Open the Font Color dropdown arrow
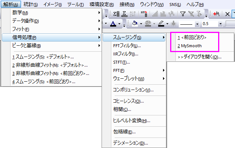The width and height of the screenshot is (235, 148). point(120,24)
